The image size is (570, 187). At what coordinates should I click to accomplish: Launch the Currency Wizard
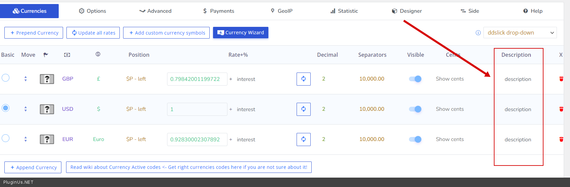pyautogui.click(x=241, y=33)
